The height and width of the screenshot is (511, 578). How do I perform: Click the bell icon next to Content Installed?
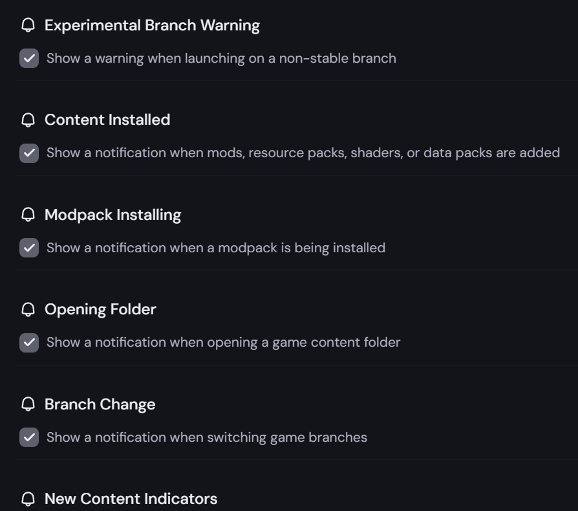click(x=28, y=120)
